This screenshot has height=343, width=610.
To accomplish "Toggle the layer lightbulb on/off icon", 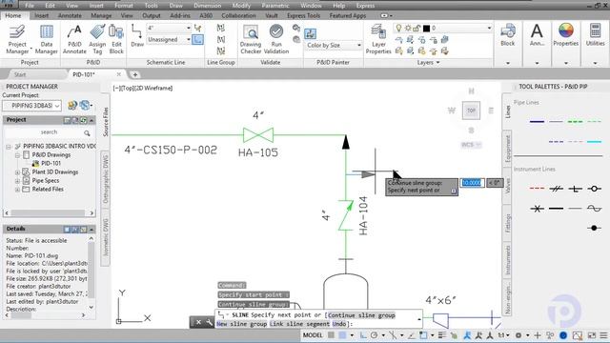I will tap(398, 28).
